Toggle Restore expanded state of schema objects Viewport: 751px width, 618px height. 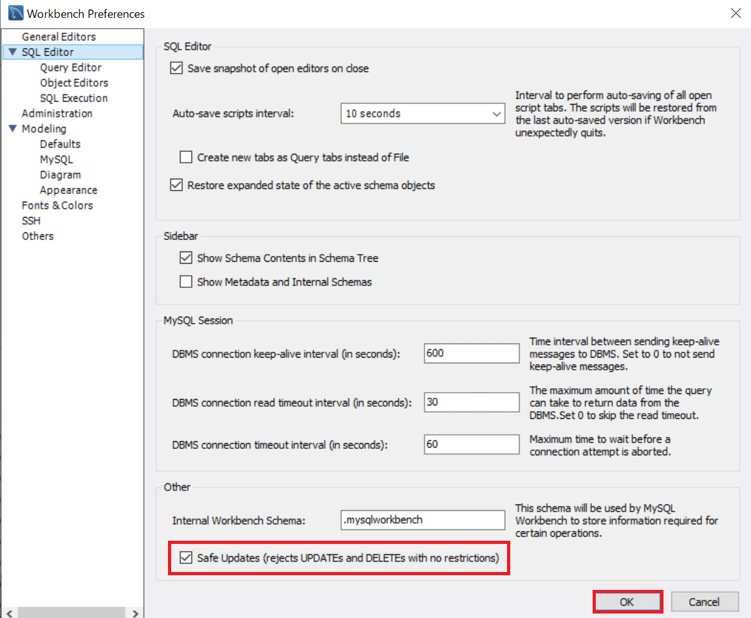[x=176, y=185]
